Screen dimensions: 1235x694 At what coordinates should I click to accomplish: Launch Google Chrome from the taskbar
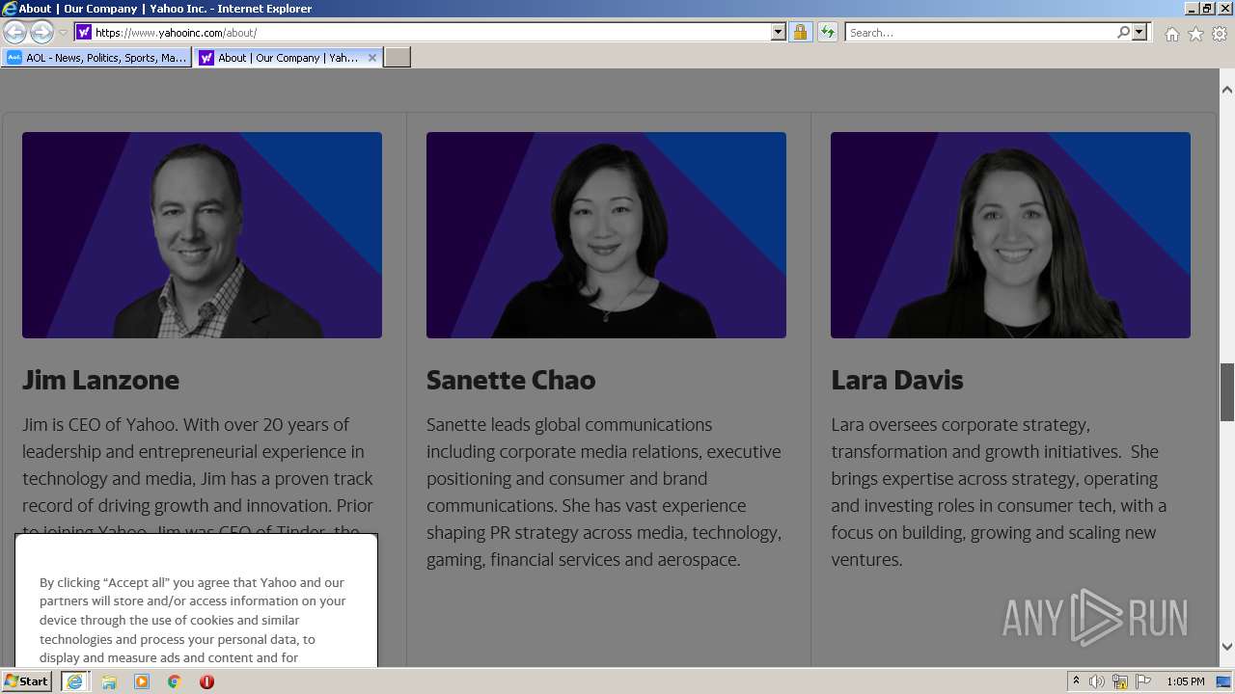[175, 681]
